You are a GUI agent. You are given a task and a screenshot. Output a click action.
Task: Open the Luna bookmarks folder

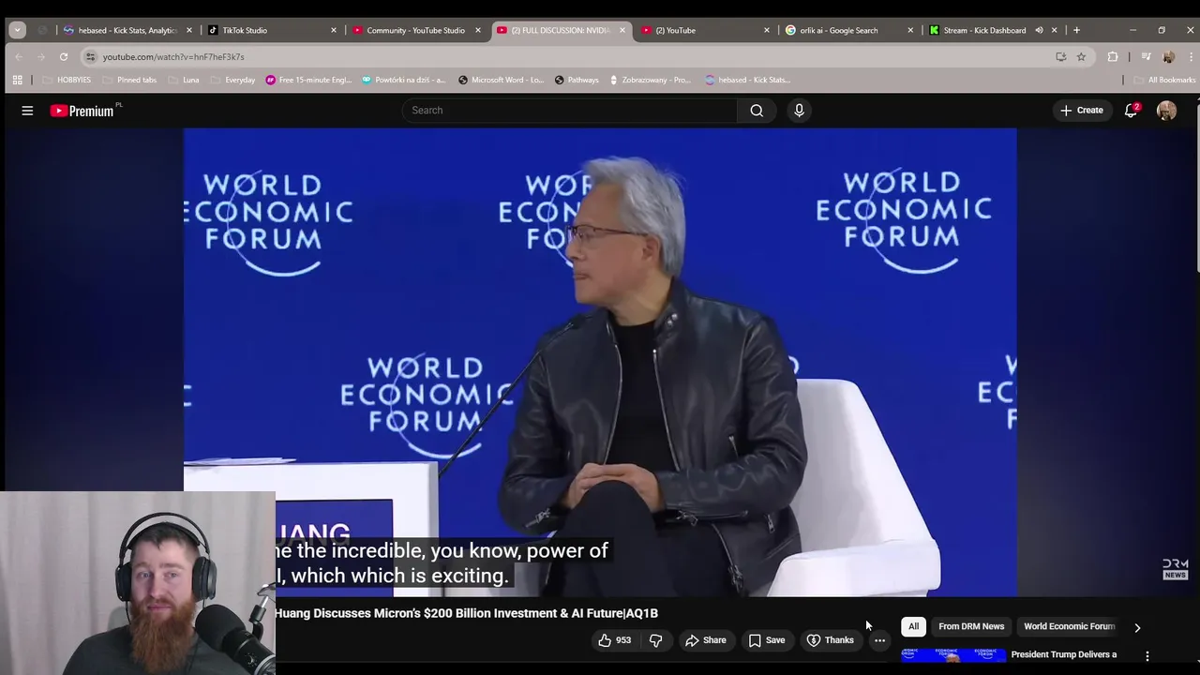click(183, 80)
